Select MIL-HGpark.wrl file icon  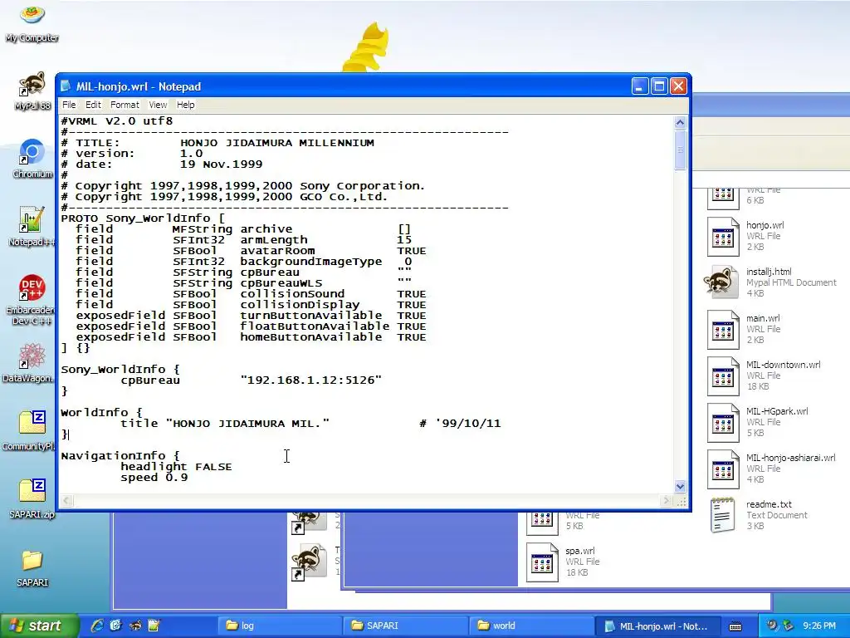tap(723, 423)
